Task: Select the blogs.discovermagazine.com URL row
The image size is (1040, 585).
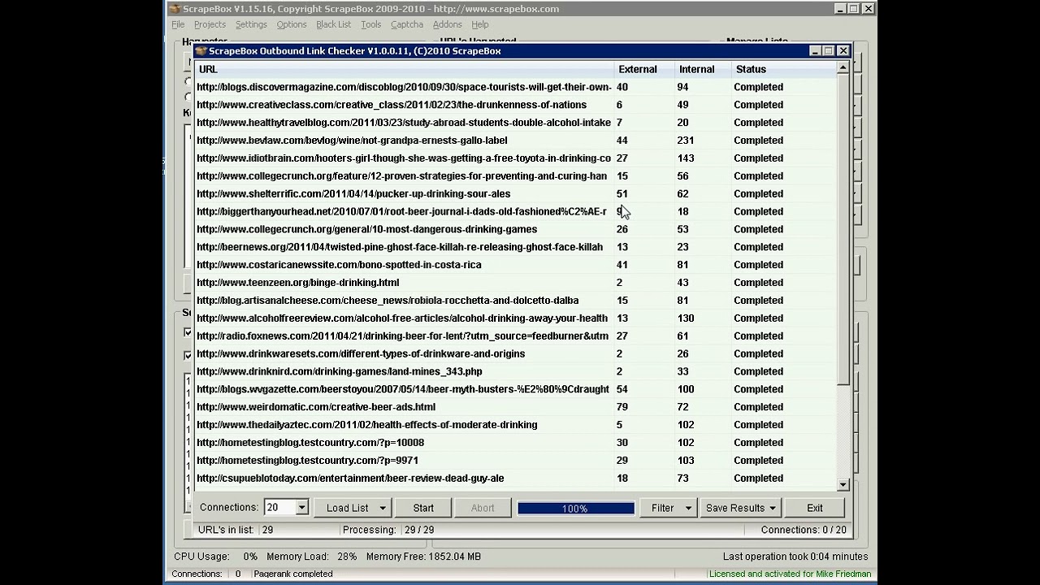Action: pos(404,87)
